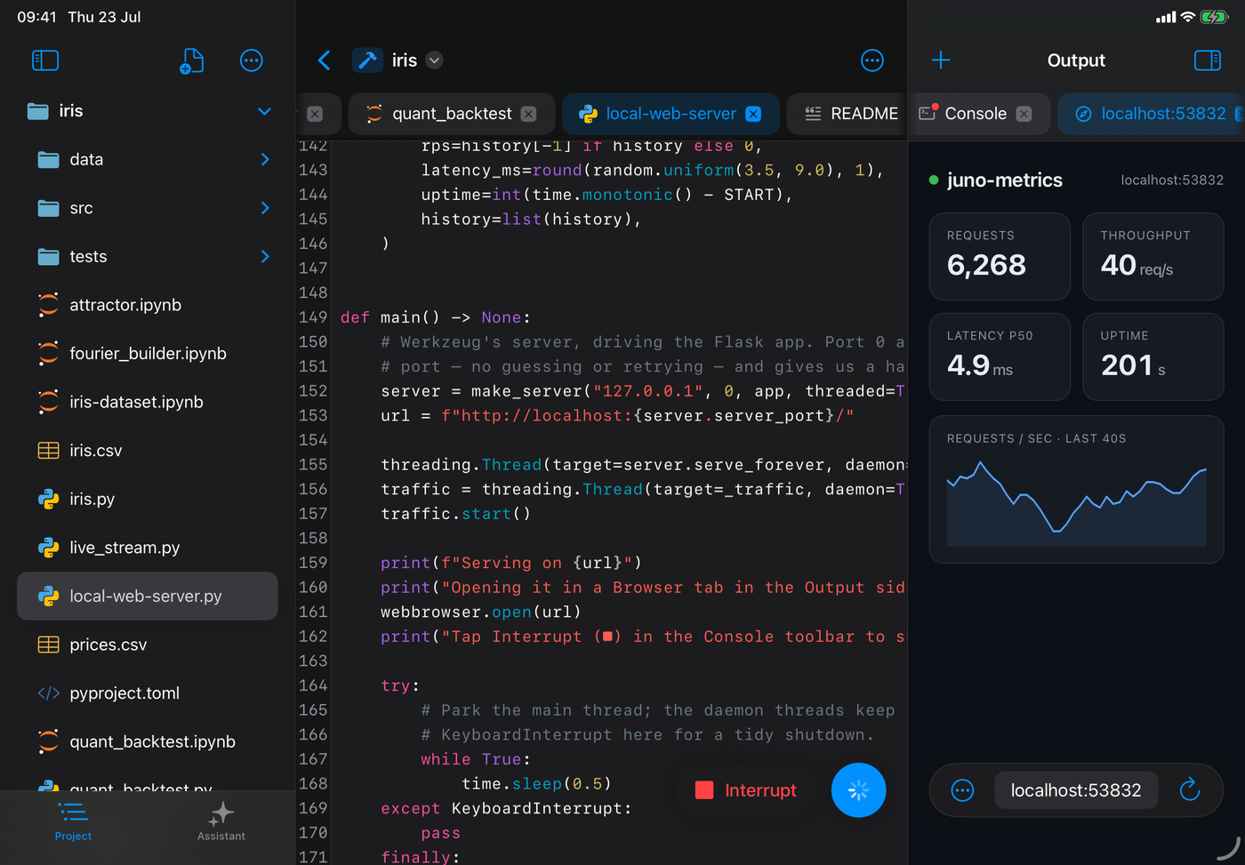Open fourier_builder.ipynb in the file list
The image size is (1245, 865).
pos(148,354)
